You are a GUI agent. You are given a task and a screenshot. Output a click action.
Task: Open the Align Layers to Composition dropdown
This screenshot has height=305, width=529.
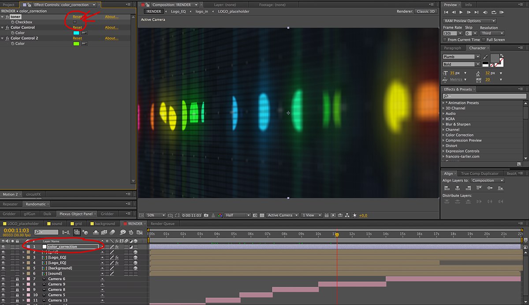click(487, 180)
